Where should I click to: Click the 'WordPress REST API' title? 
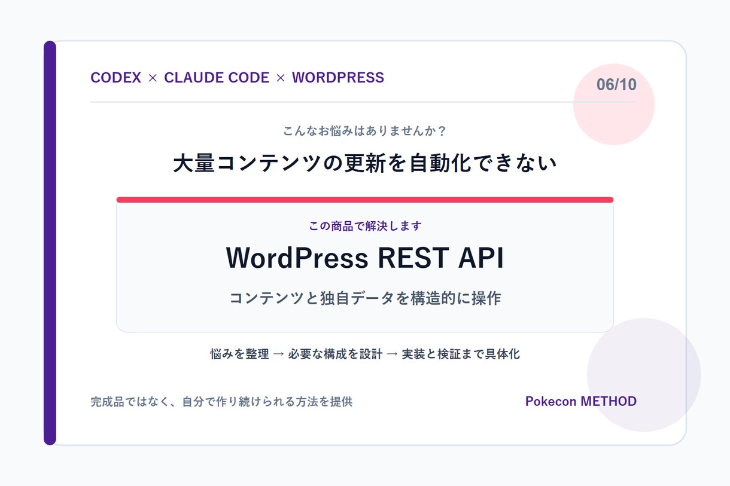tap(365, 258)
